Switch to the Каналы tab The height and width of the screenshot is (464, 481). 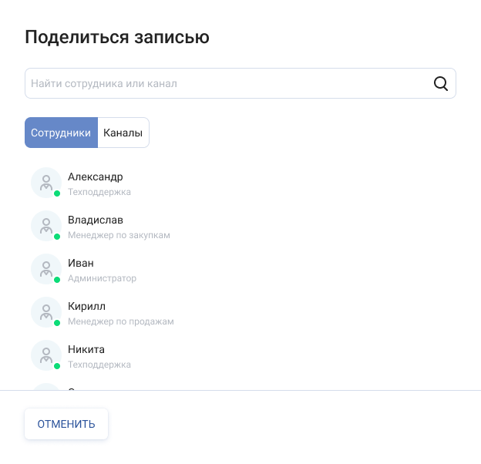click(x=123, y=133)
